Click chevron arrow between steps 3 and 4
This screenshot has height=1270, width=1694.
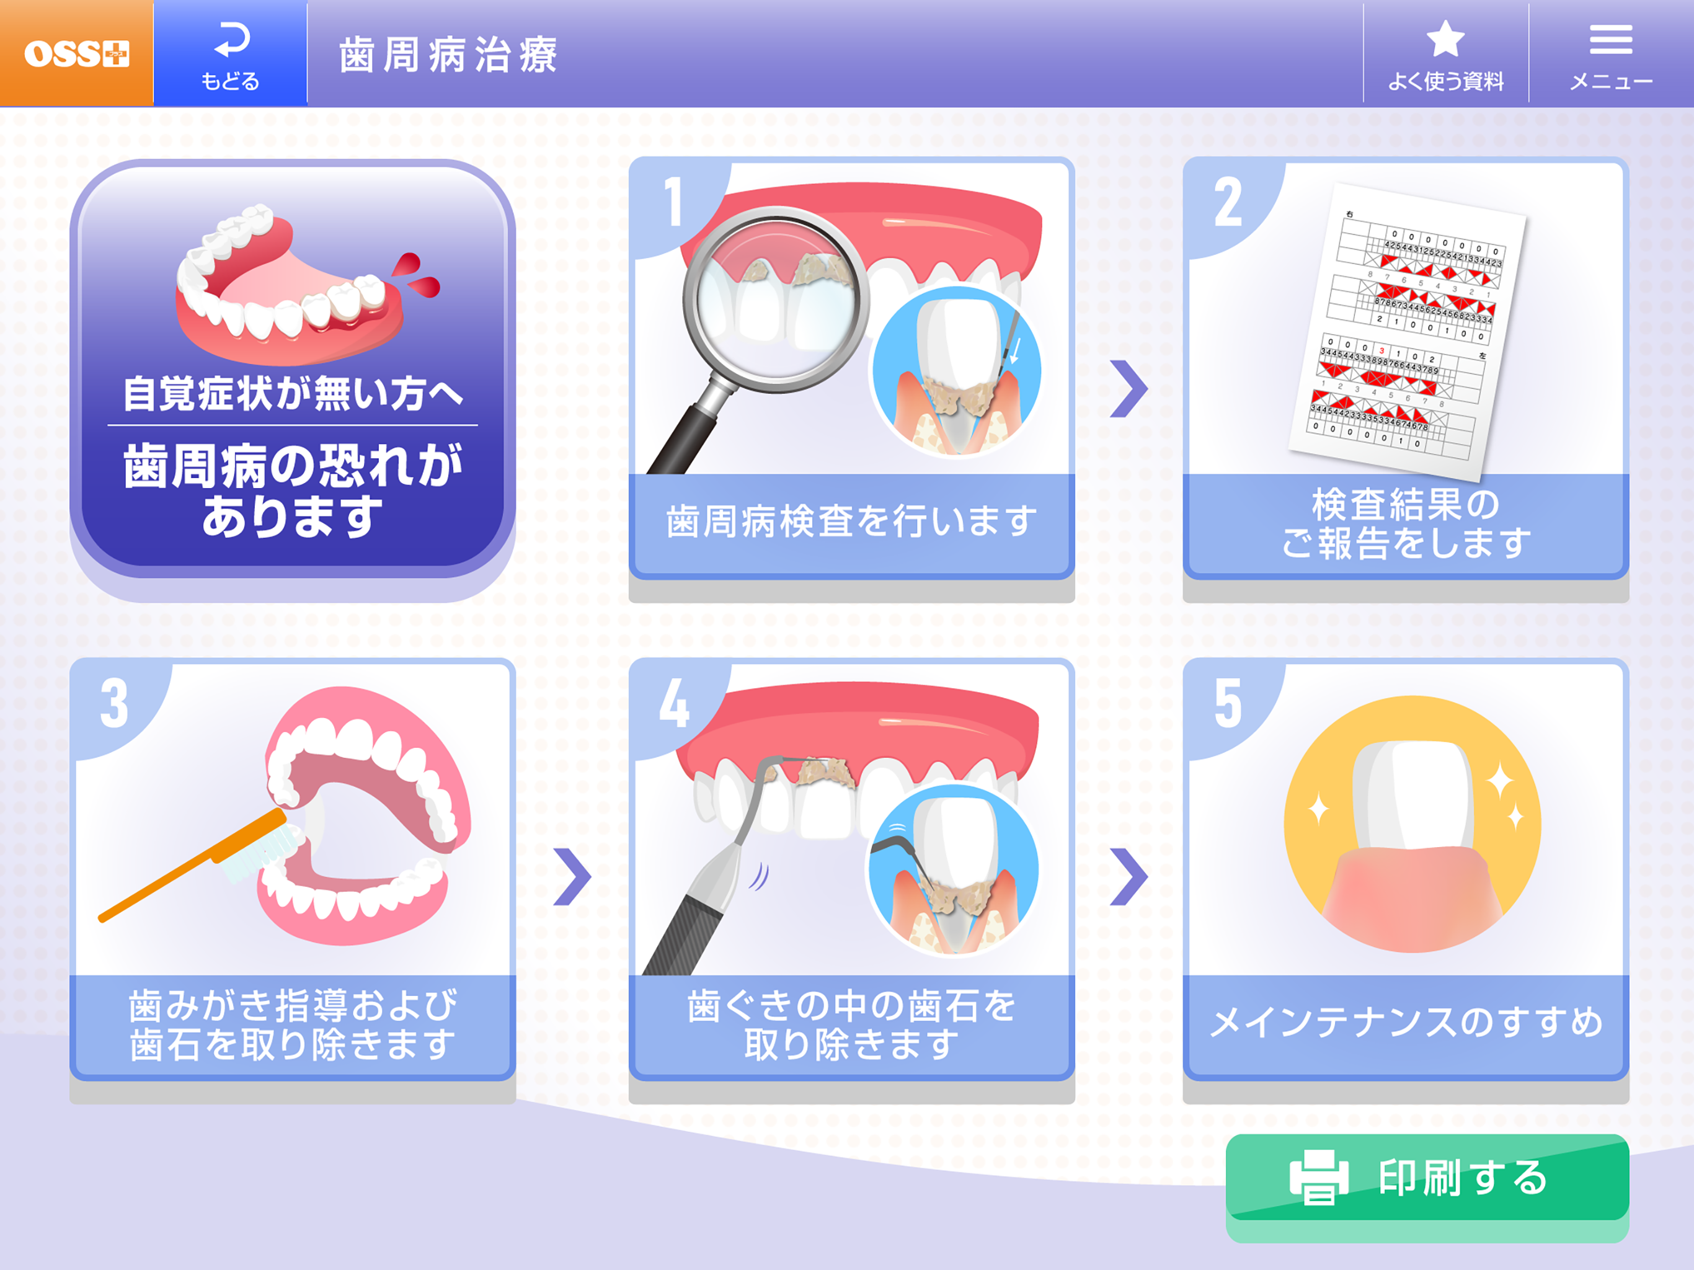pos(572,876)
